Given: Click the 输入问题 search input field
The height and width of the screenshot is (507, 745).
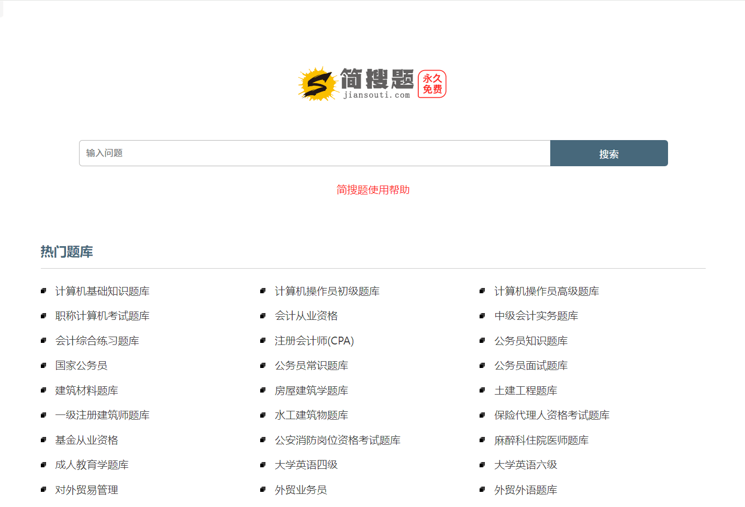Looking at the screenshot, I should 314,153.
